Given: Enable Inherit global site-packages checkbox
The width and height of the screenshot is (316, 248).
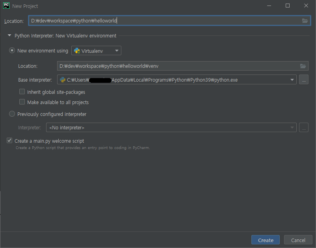Looking at the screenshot, I should [x=22, y=92].
